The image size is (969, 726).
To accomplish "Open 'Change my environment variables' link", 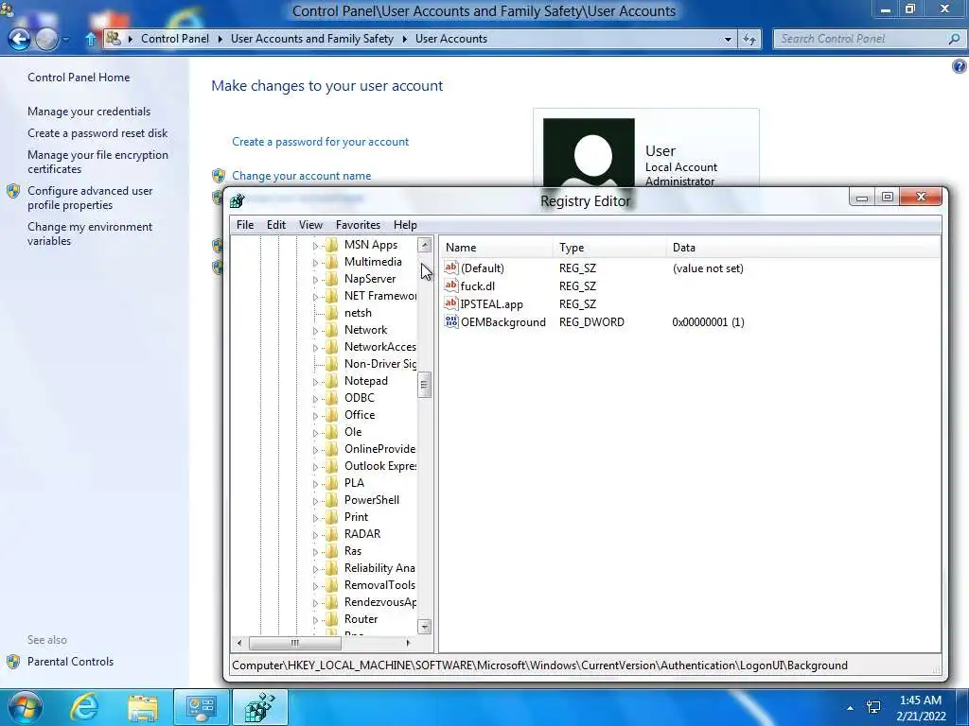I will (x=90, y=233).
